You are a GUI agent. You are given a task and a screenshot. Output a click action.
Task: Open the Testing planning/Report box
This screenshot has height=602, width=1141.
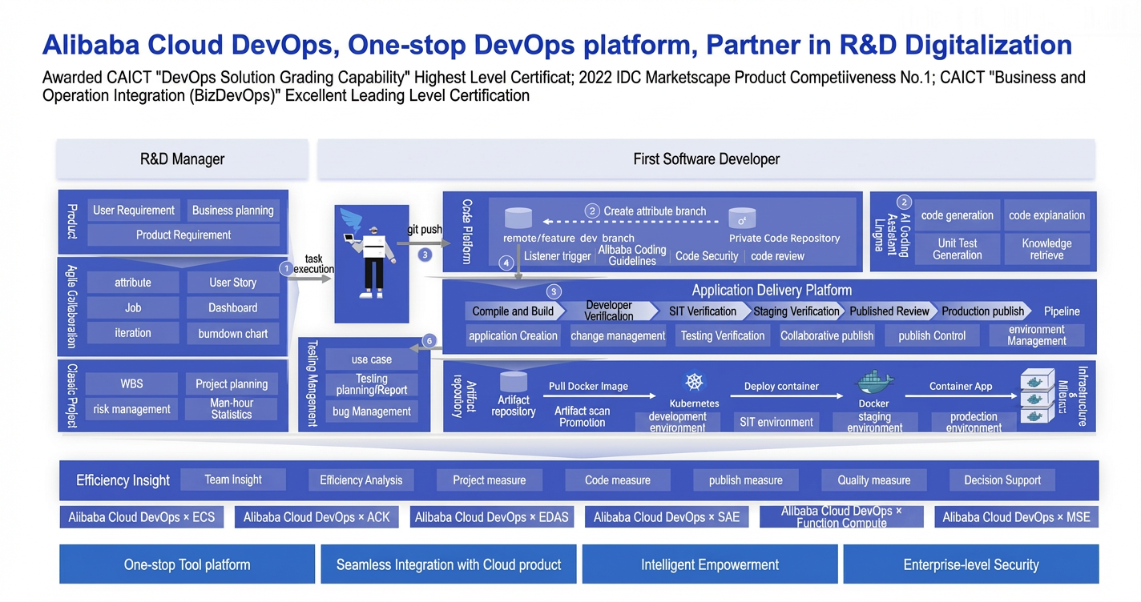click(372, 384)
